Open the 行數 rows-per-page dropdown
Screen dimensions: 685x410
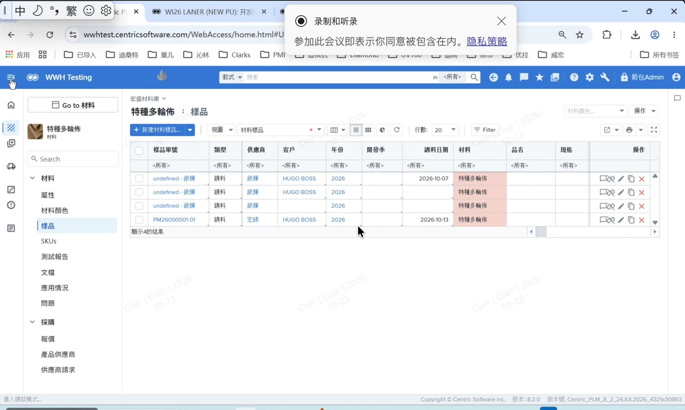[445, 130]
